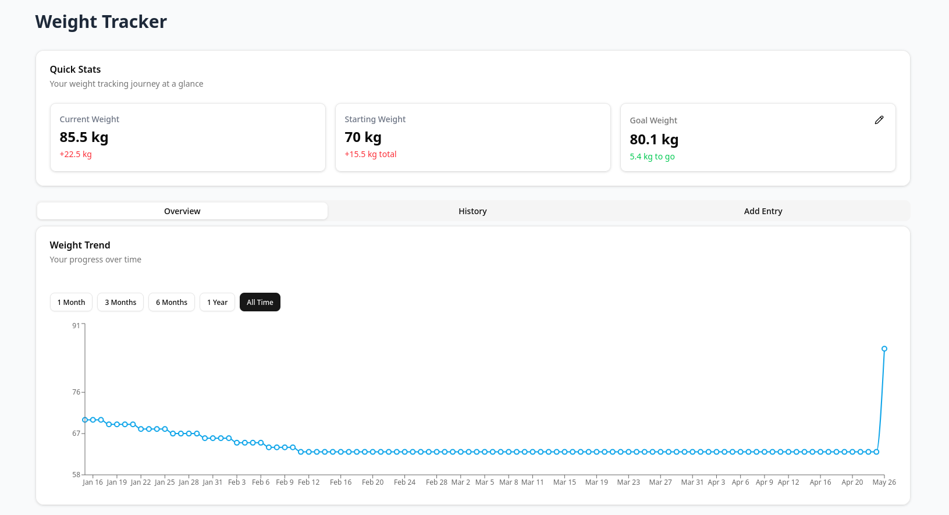Select the Overview tab
Screen dimensions: 949x515
[x=182, y=211]
